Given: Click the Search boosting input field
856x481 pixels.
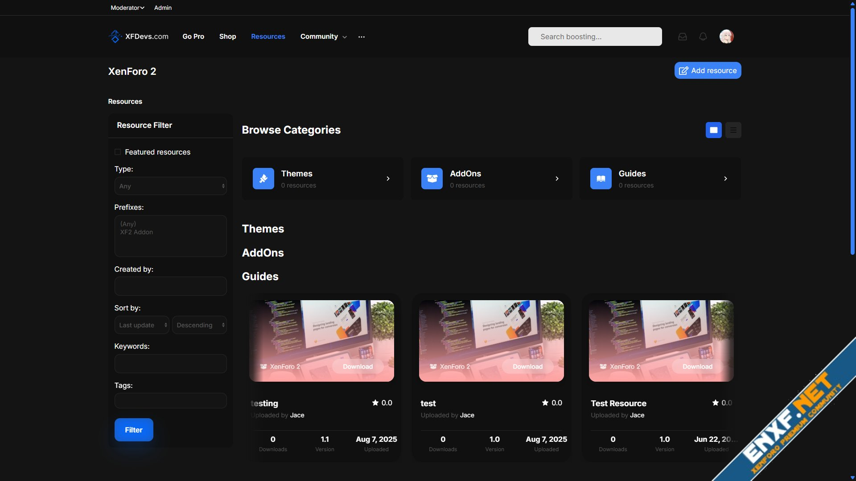Looking at the screenshot, I should coord(595,37).
